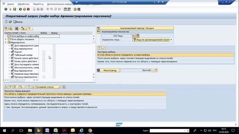Open Основной список dropdown
The image size is (239, 134).
(48, 87)
